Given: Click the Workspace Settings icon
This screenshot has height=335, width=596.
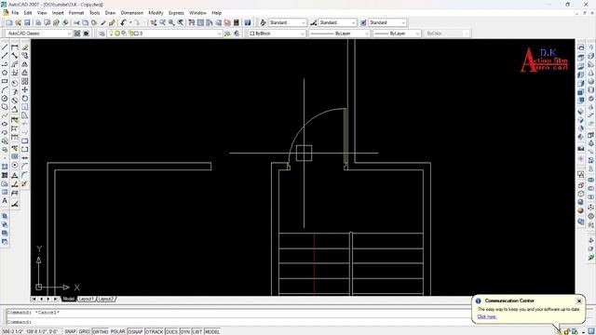Looking at the screenshot, I should [77, 33].
